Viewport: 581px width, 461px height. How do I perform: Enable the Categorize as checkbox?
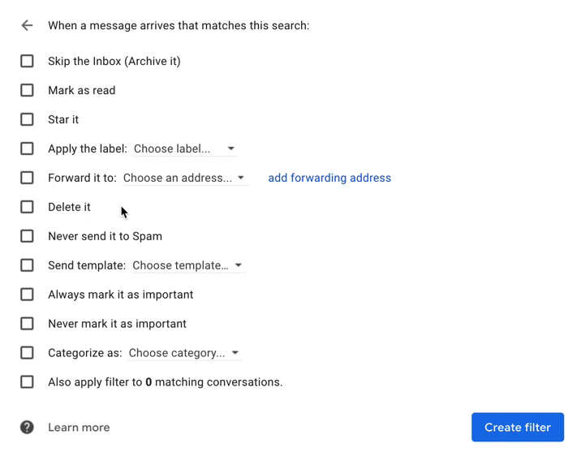pyautogui.click(x=27, y=353)
